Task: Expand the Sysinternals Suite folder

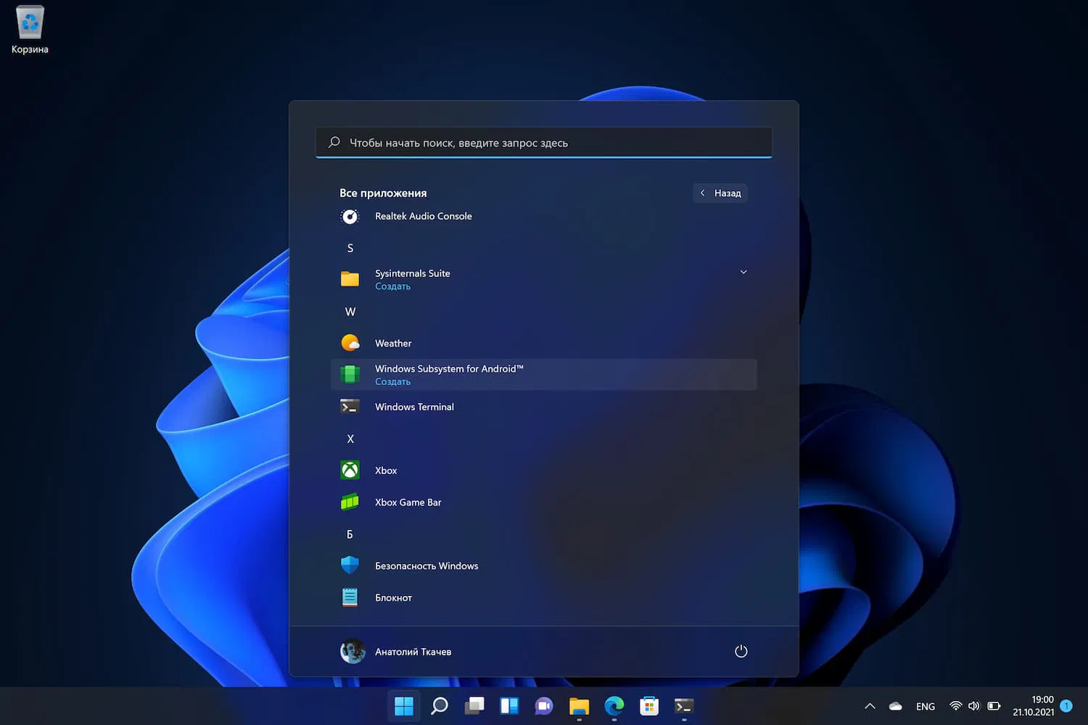Action: click(x=743, y=273)
